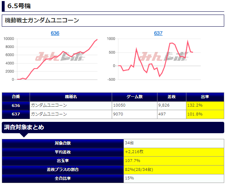
Task: Click the 15% value
Action: [174, 178]
